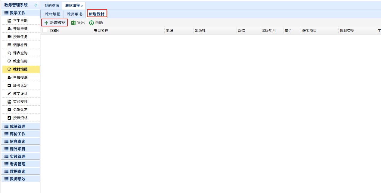Open the 教材填报 sub-tab
Screen dimensions: 381x193
click(x=53, y=14)
